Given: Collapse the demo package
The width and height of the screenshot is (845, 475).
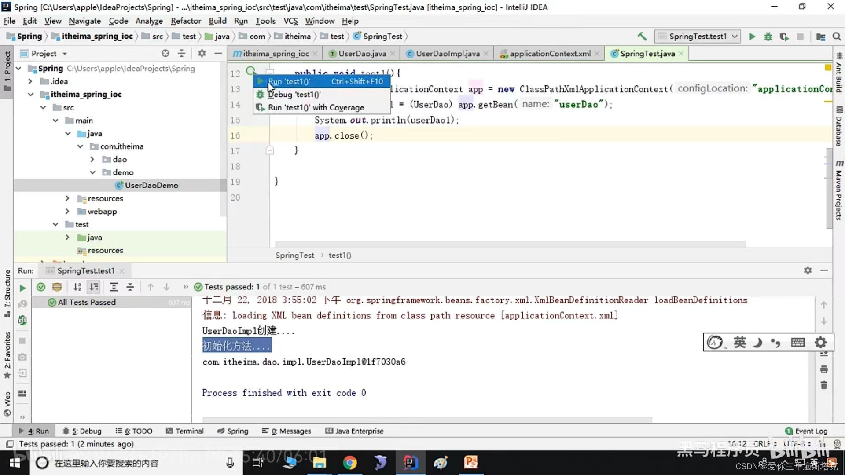Looking at the screenshot, I should coord(92,172).
